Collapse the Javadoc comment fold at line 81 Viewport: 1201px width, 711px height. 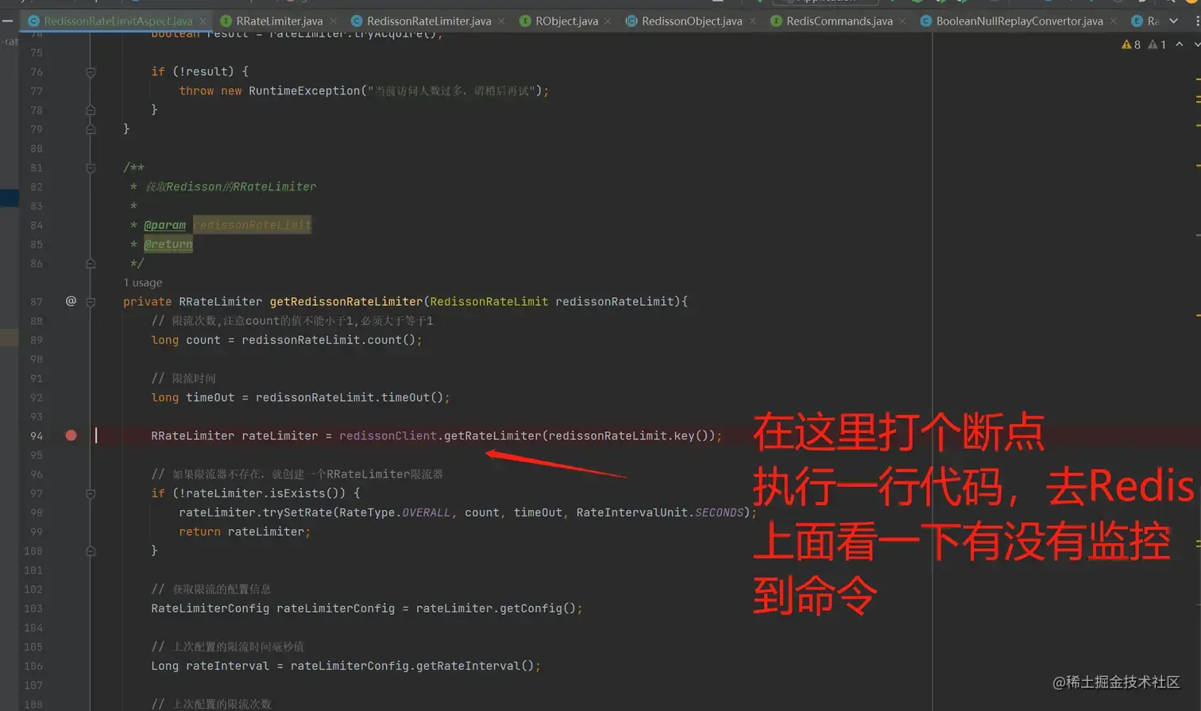pos(90,168)
